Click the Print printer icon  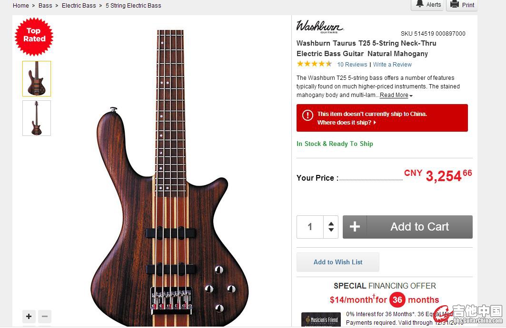[x=455, y=4]
